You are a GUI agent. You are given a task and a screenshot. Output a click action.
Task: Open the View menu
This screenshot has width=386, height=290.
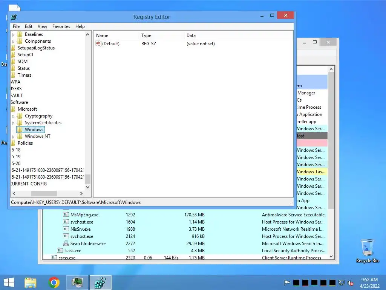pyautogui.click(x=42, y=26)
